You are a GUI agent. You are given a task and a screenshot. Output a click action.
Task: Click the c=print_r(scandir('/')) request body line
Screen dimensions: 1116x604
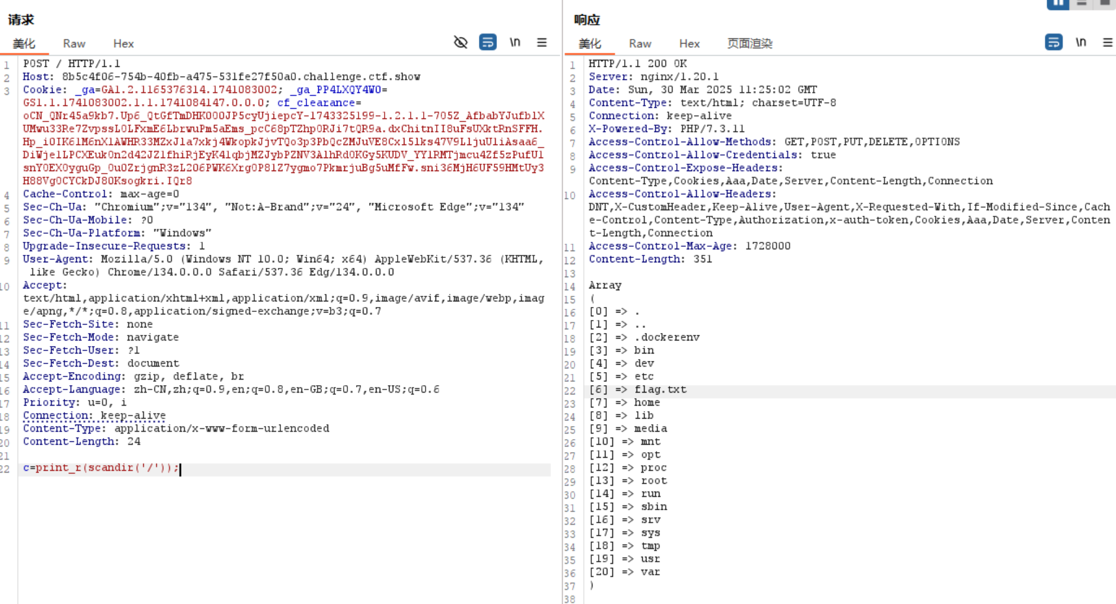(x=101, y=468)
